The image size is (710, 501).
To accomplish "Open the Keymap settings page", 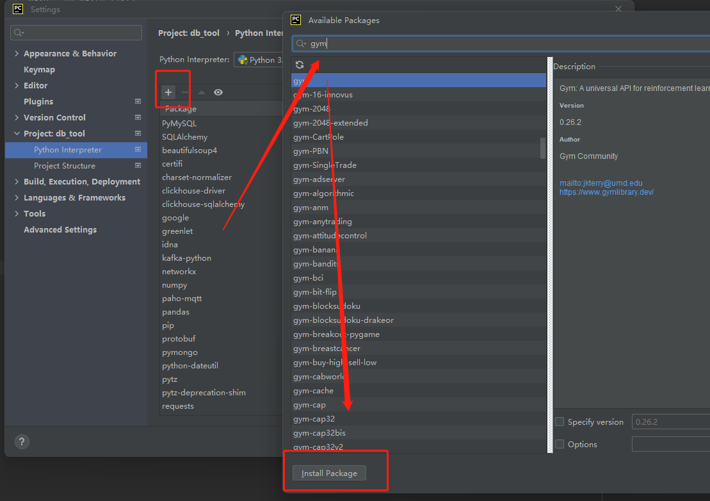I will [40, 70].
